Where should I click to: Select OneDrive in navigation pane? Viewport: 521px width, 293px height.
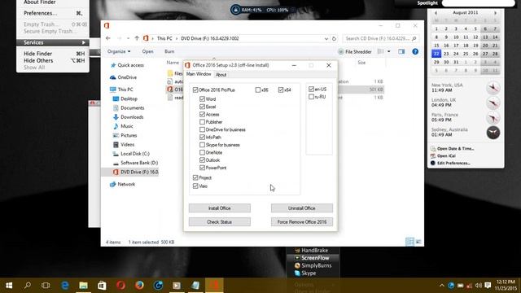point(123,77)
